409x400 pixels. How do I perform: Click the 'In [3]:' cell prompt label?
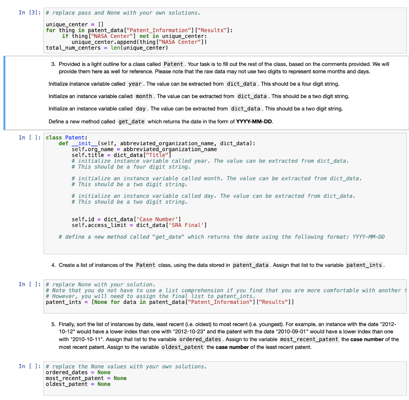point(30,12)
